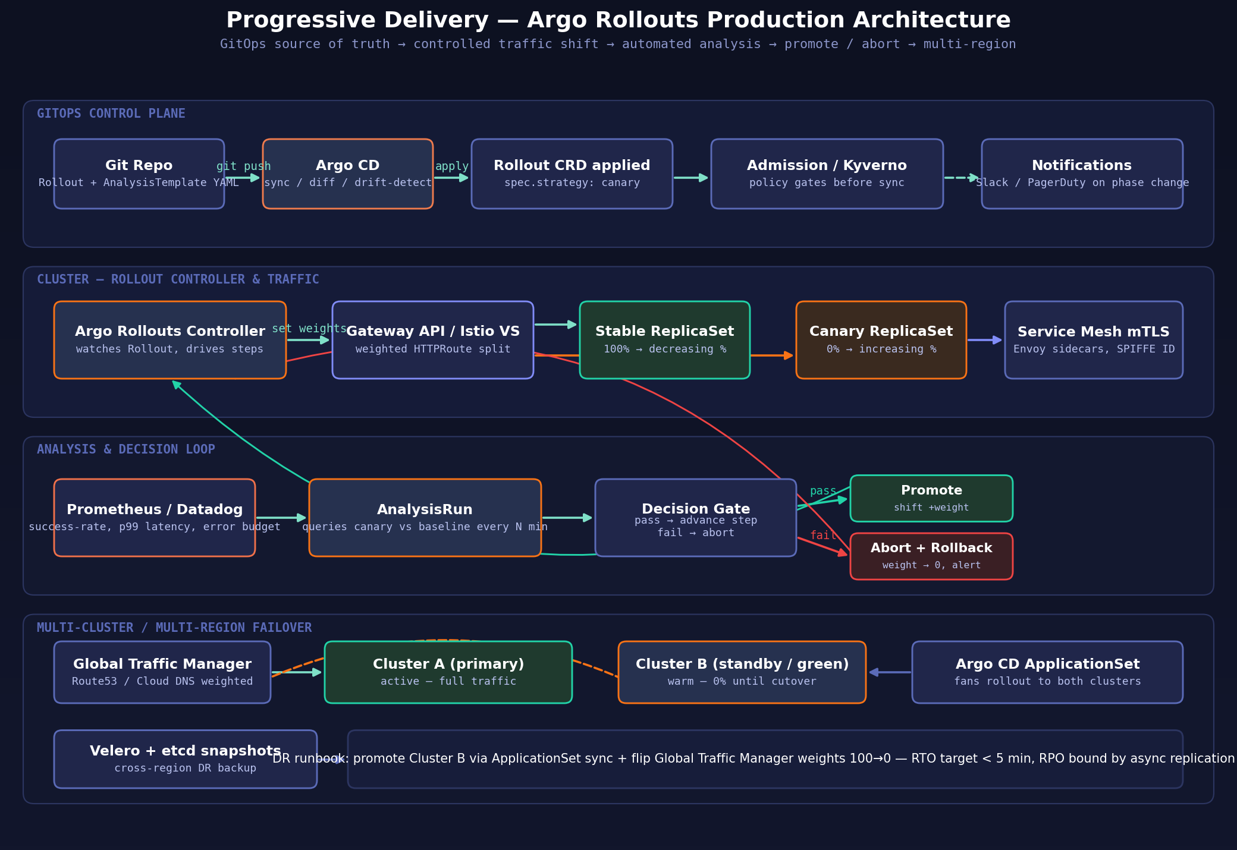The height and width of the screenshot is (850, 1237).
Task: Click the 'git push' edge label
Action: pyautogui.click(x=244, y=166)
